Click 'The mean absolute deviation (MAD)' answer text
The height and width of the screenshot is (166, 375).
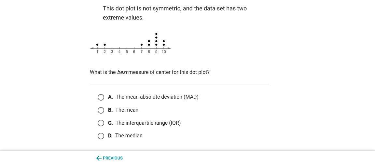click(x=157, y=97)
